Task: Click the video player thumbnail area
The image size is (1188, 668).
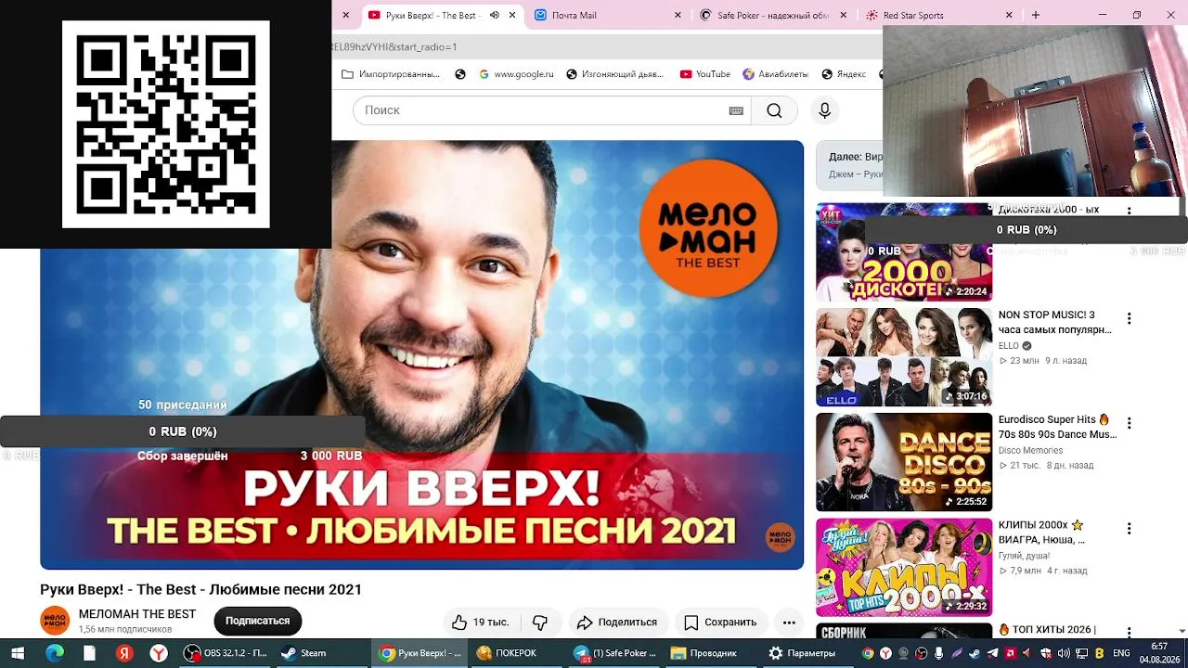Action: (x=421, y=354)
